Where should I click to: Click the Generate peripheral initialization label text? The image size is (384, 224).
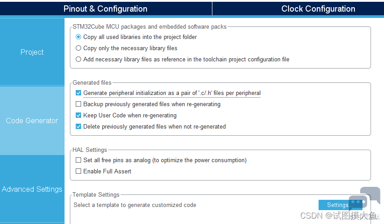coord(172,93)
